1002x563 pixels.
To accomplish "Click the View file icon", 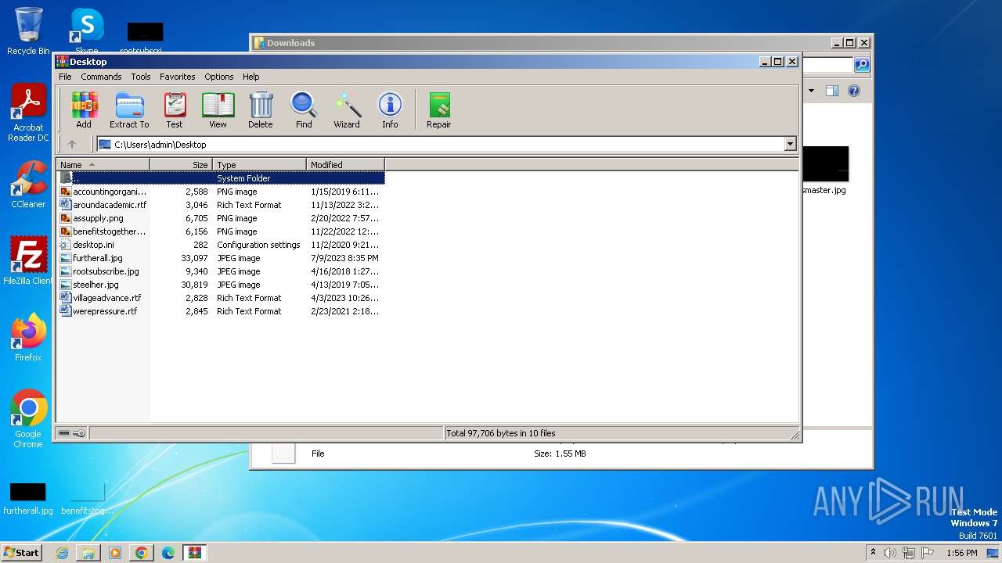I will click(x=218, y=109).
